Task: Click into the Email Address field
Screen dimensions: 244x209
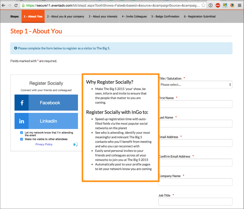Action: (195, 143)
